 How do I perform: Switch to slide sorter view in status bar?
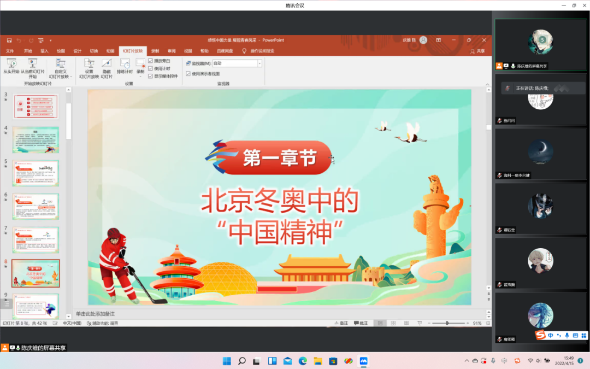click(392, 323)
